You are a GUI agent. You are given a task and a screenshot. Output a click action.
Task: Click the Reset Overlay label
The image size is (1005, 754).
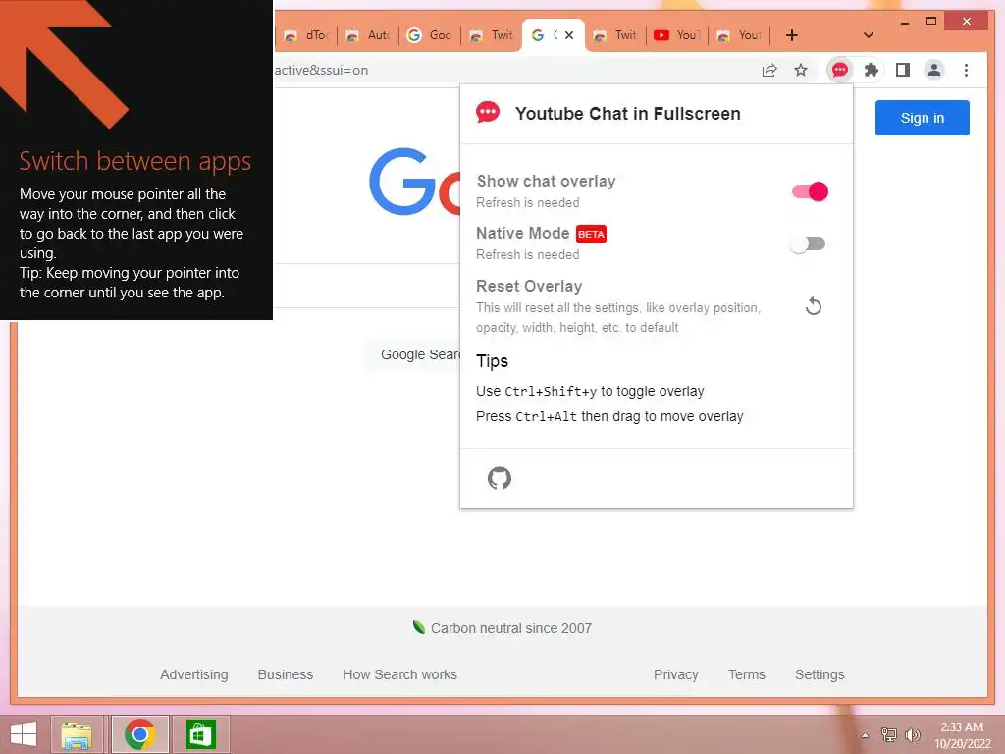(529, 286)
